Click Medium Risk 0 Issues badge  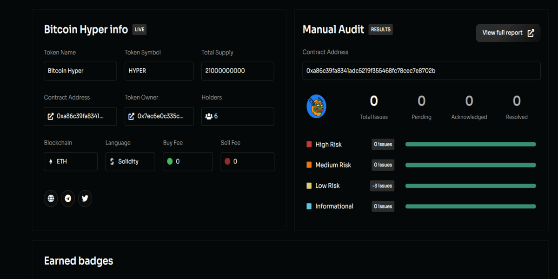click(x=383, y=165)
